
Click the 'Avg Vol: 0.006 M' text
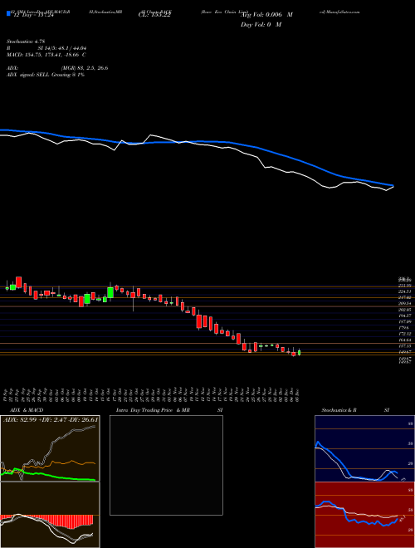click(266, 15)
